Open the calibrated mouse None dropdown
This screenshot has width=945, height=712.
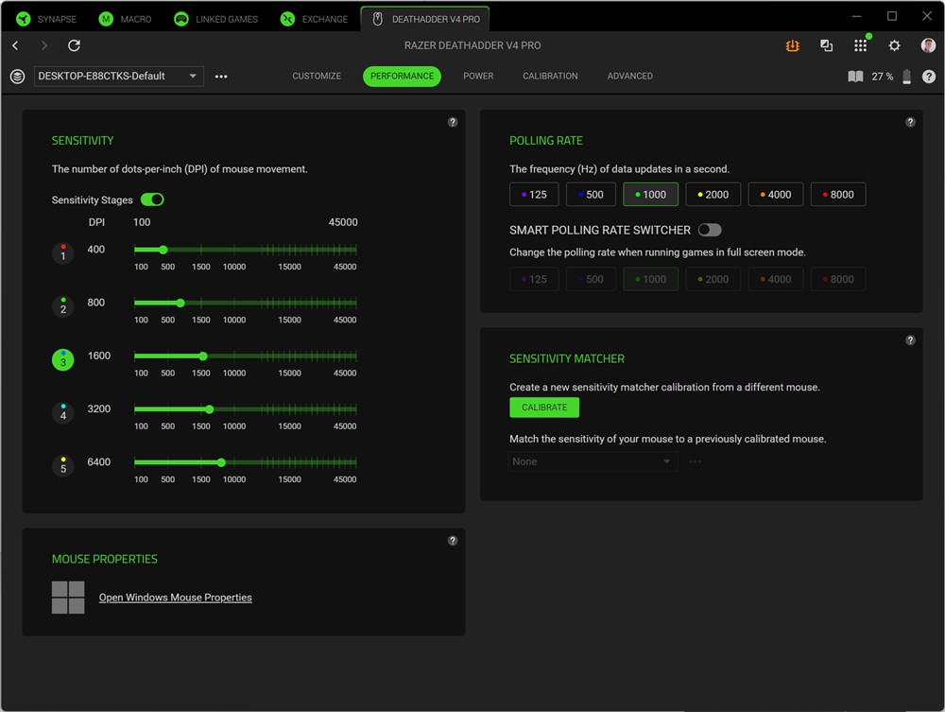point(593,461)
